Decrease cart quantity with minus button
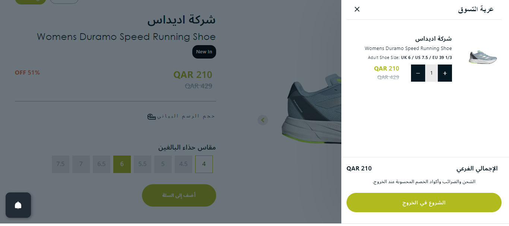Screen dimensions: 509x226 pos(418,73)
